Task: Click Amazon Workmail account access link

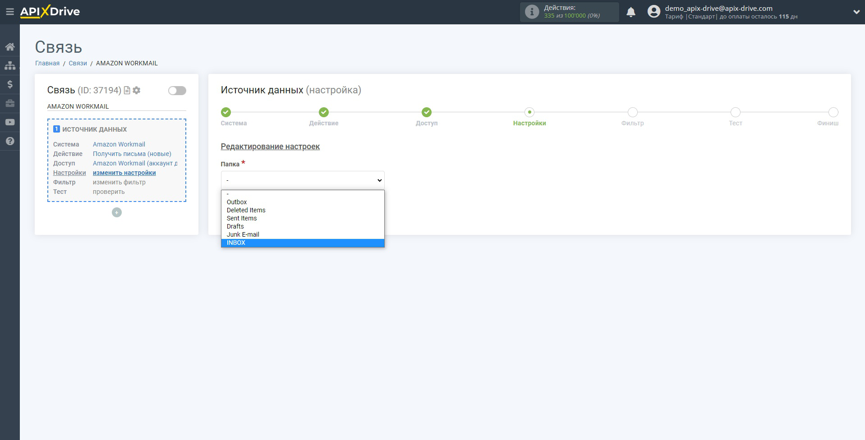Action: click(x=135, y=163)
